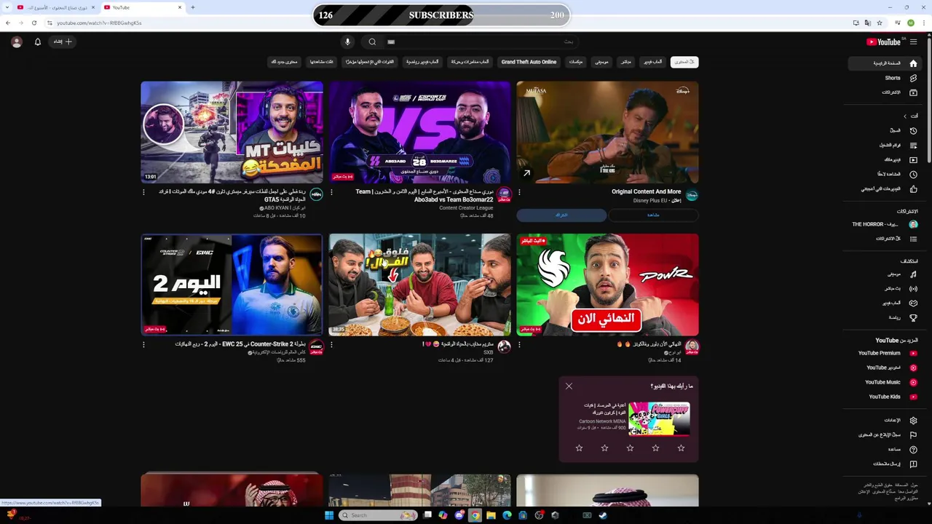Click the browser address bar URL

tap(99, 23)
